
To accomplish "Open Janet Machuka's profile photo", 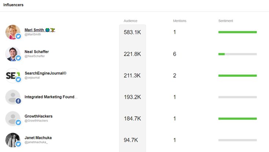I will [x=13, y=140].
